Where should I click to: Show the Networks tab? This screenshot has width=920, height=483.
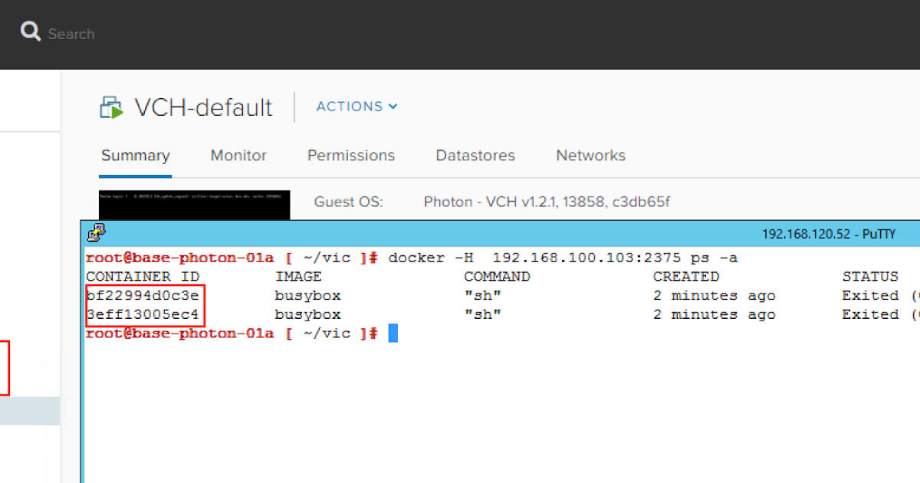[x=590, y=156]
